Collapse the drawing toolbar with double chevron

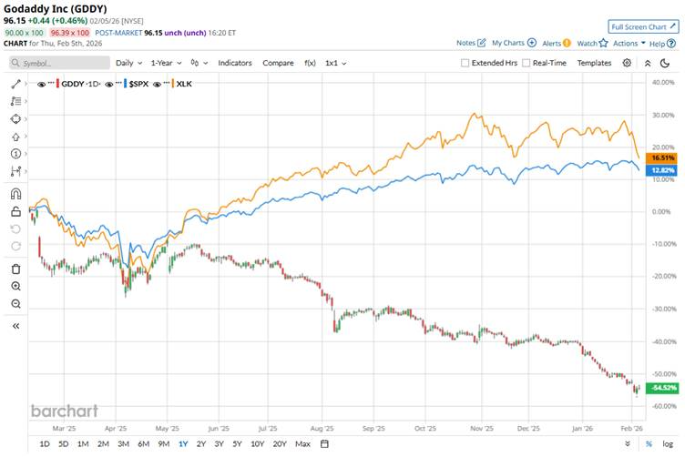pyautogui.click(x=15, y=325)
